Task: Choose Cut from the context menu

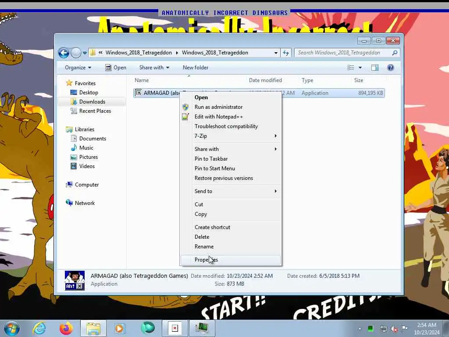Action: [x=231, y=204]
